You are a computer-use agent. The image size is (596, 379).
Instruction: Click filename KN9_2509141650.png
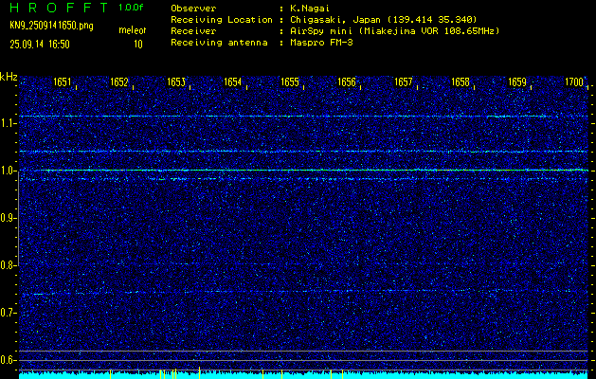(51, 26)
